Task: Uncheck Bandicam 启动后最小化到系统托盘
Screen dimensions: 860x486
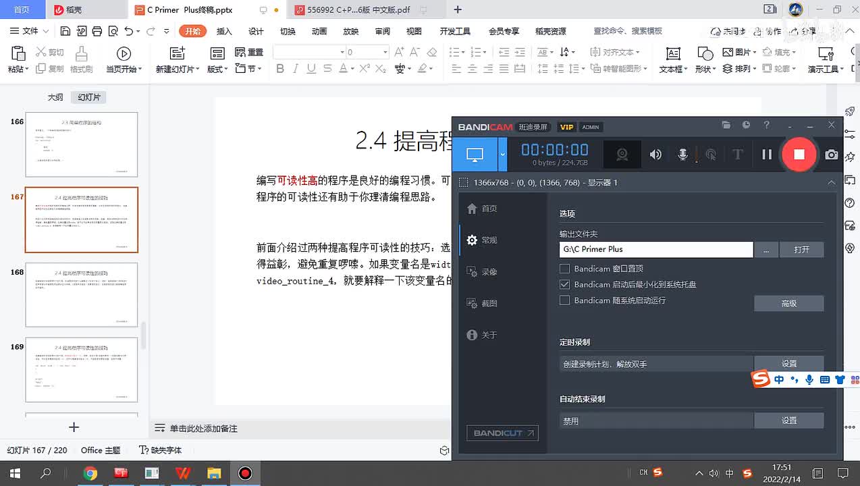Action: (565, 285)
